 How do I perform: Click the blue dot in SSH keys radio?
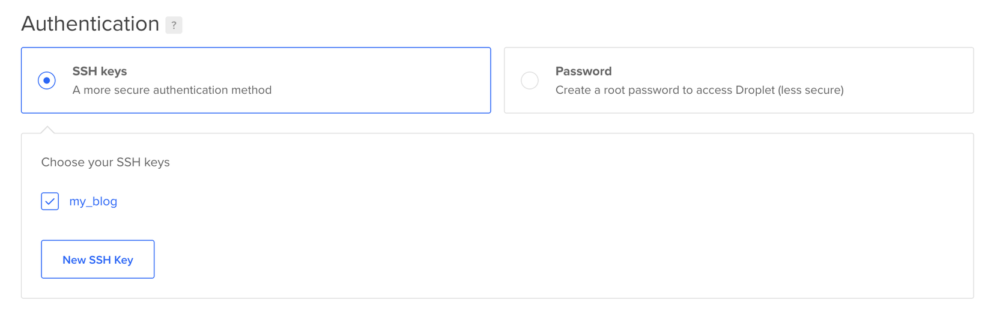point(47,80)
